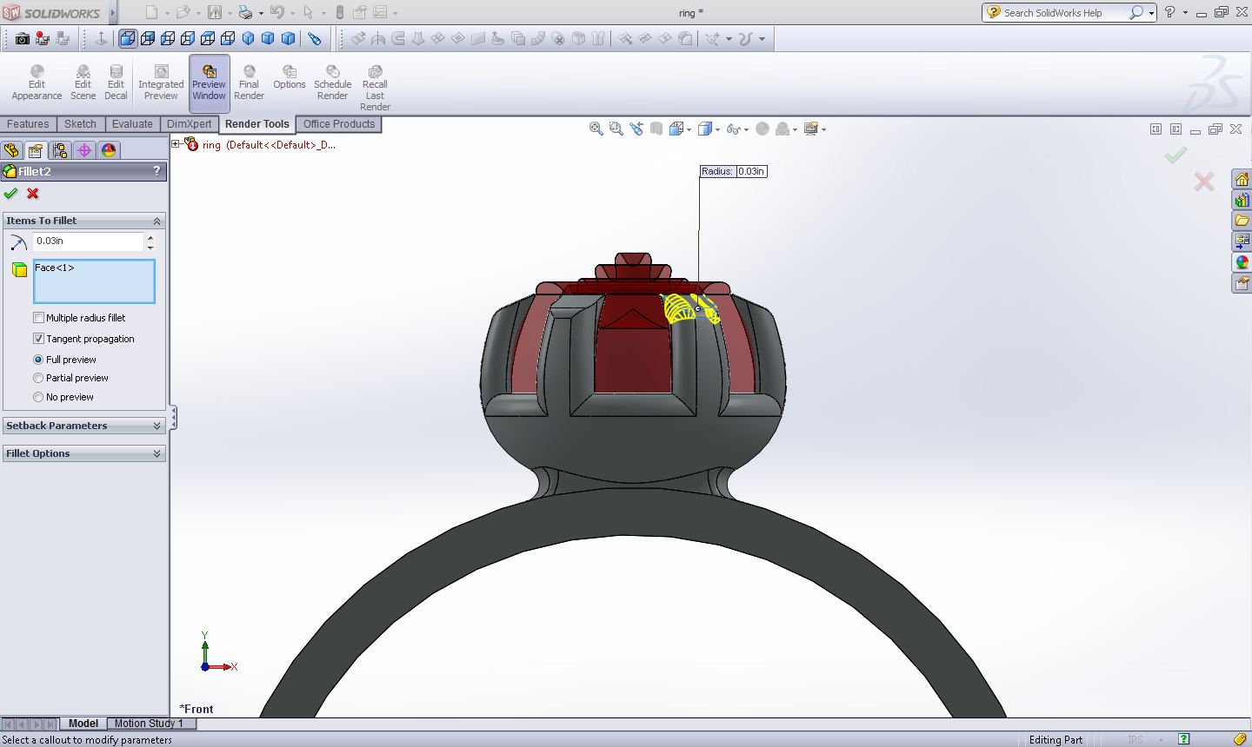
Task: Cancel Fillet2 with red X
Action: click(x=33, y=194)
